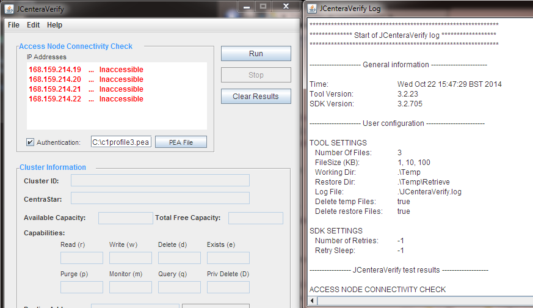Screen dimensions: 533x308
Task: Click the Tool Version value 3.2.23
Action: coord(408,94)
